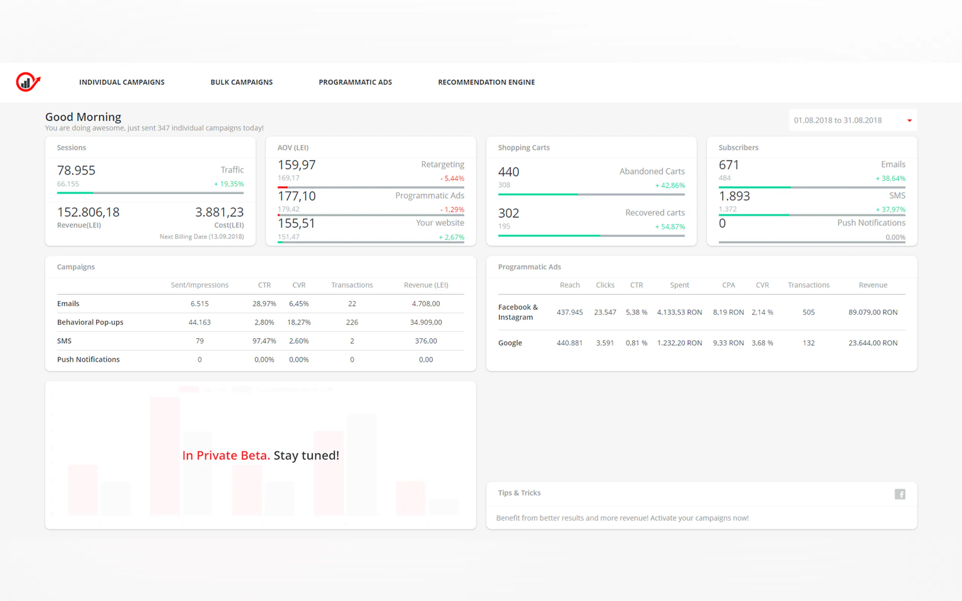Screen dimensions: 962x601
Task: Click the SMS campaign row label
Action: (64, 341)
